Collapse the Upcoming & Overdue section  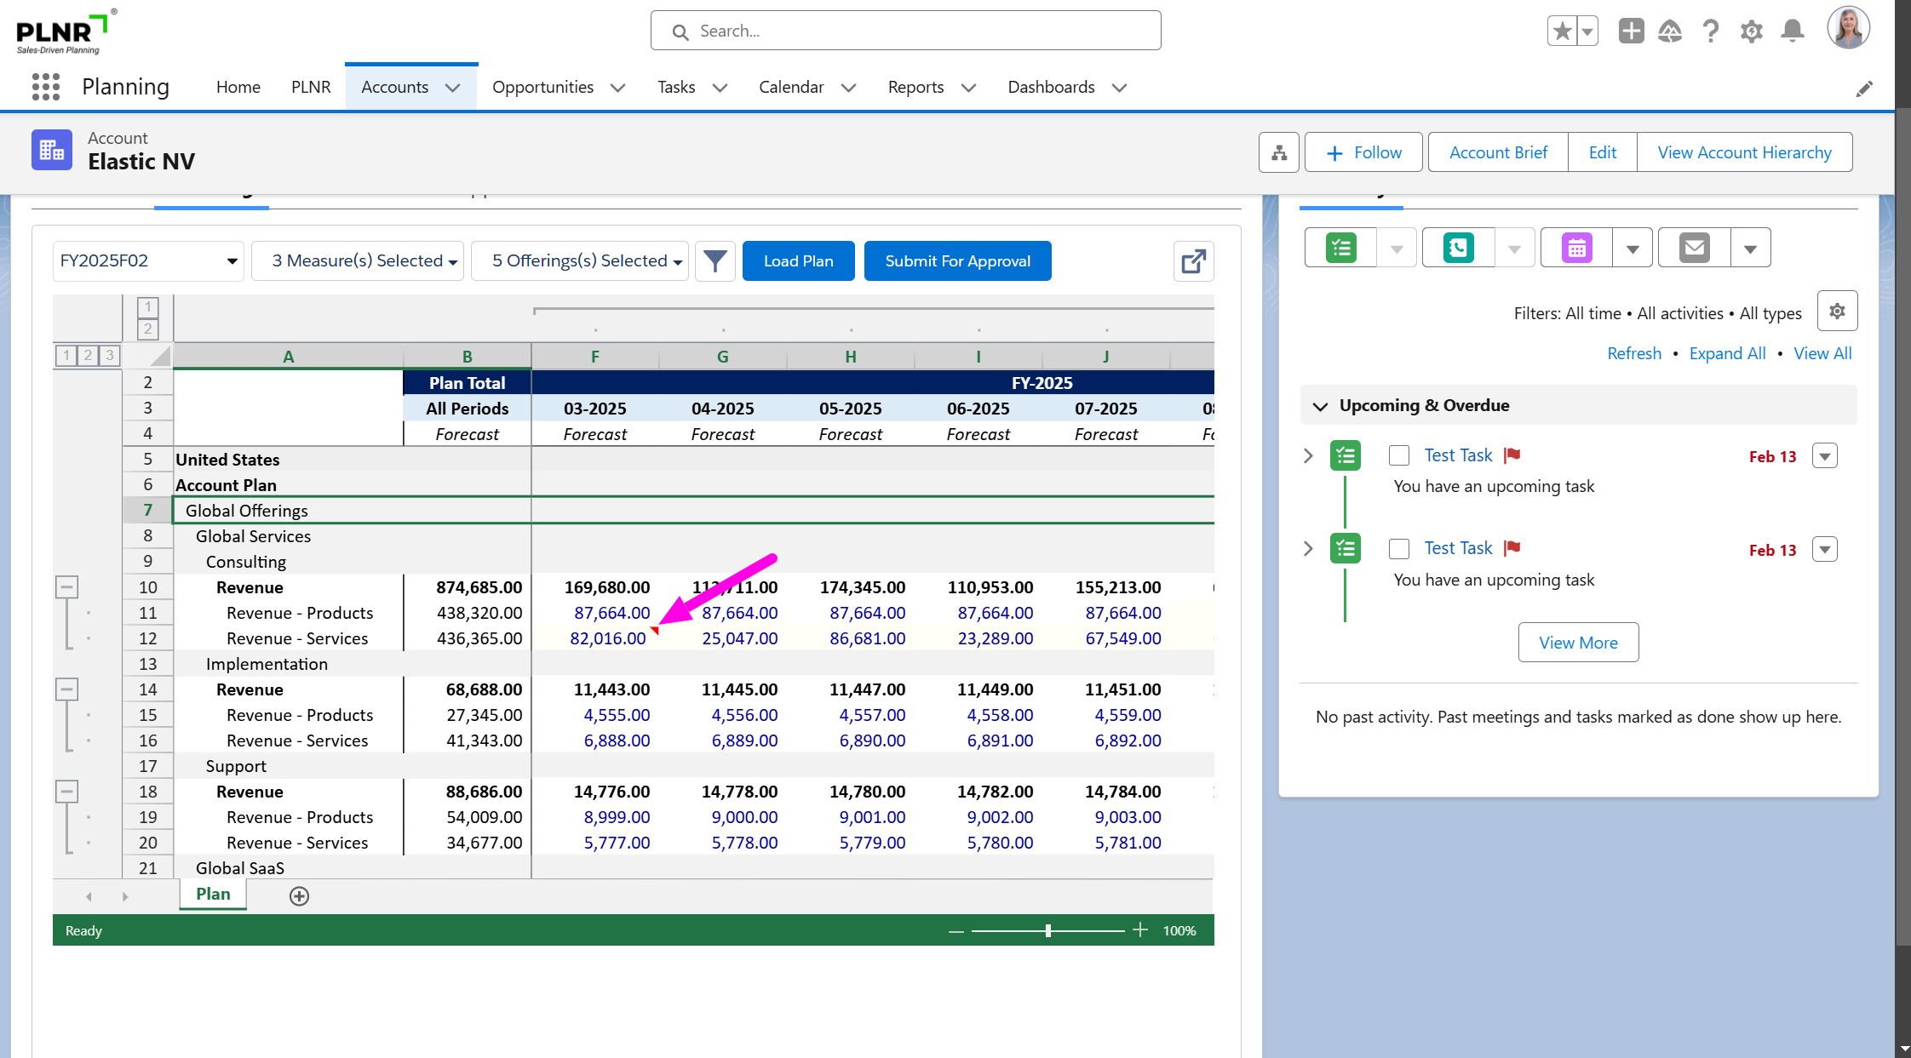[1320, 406]
